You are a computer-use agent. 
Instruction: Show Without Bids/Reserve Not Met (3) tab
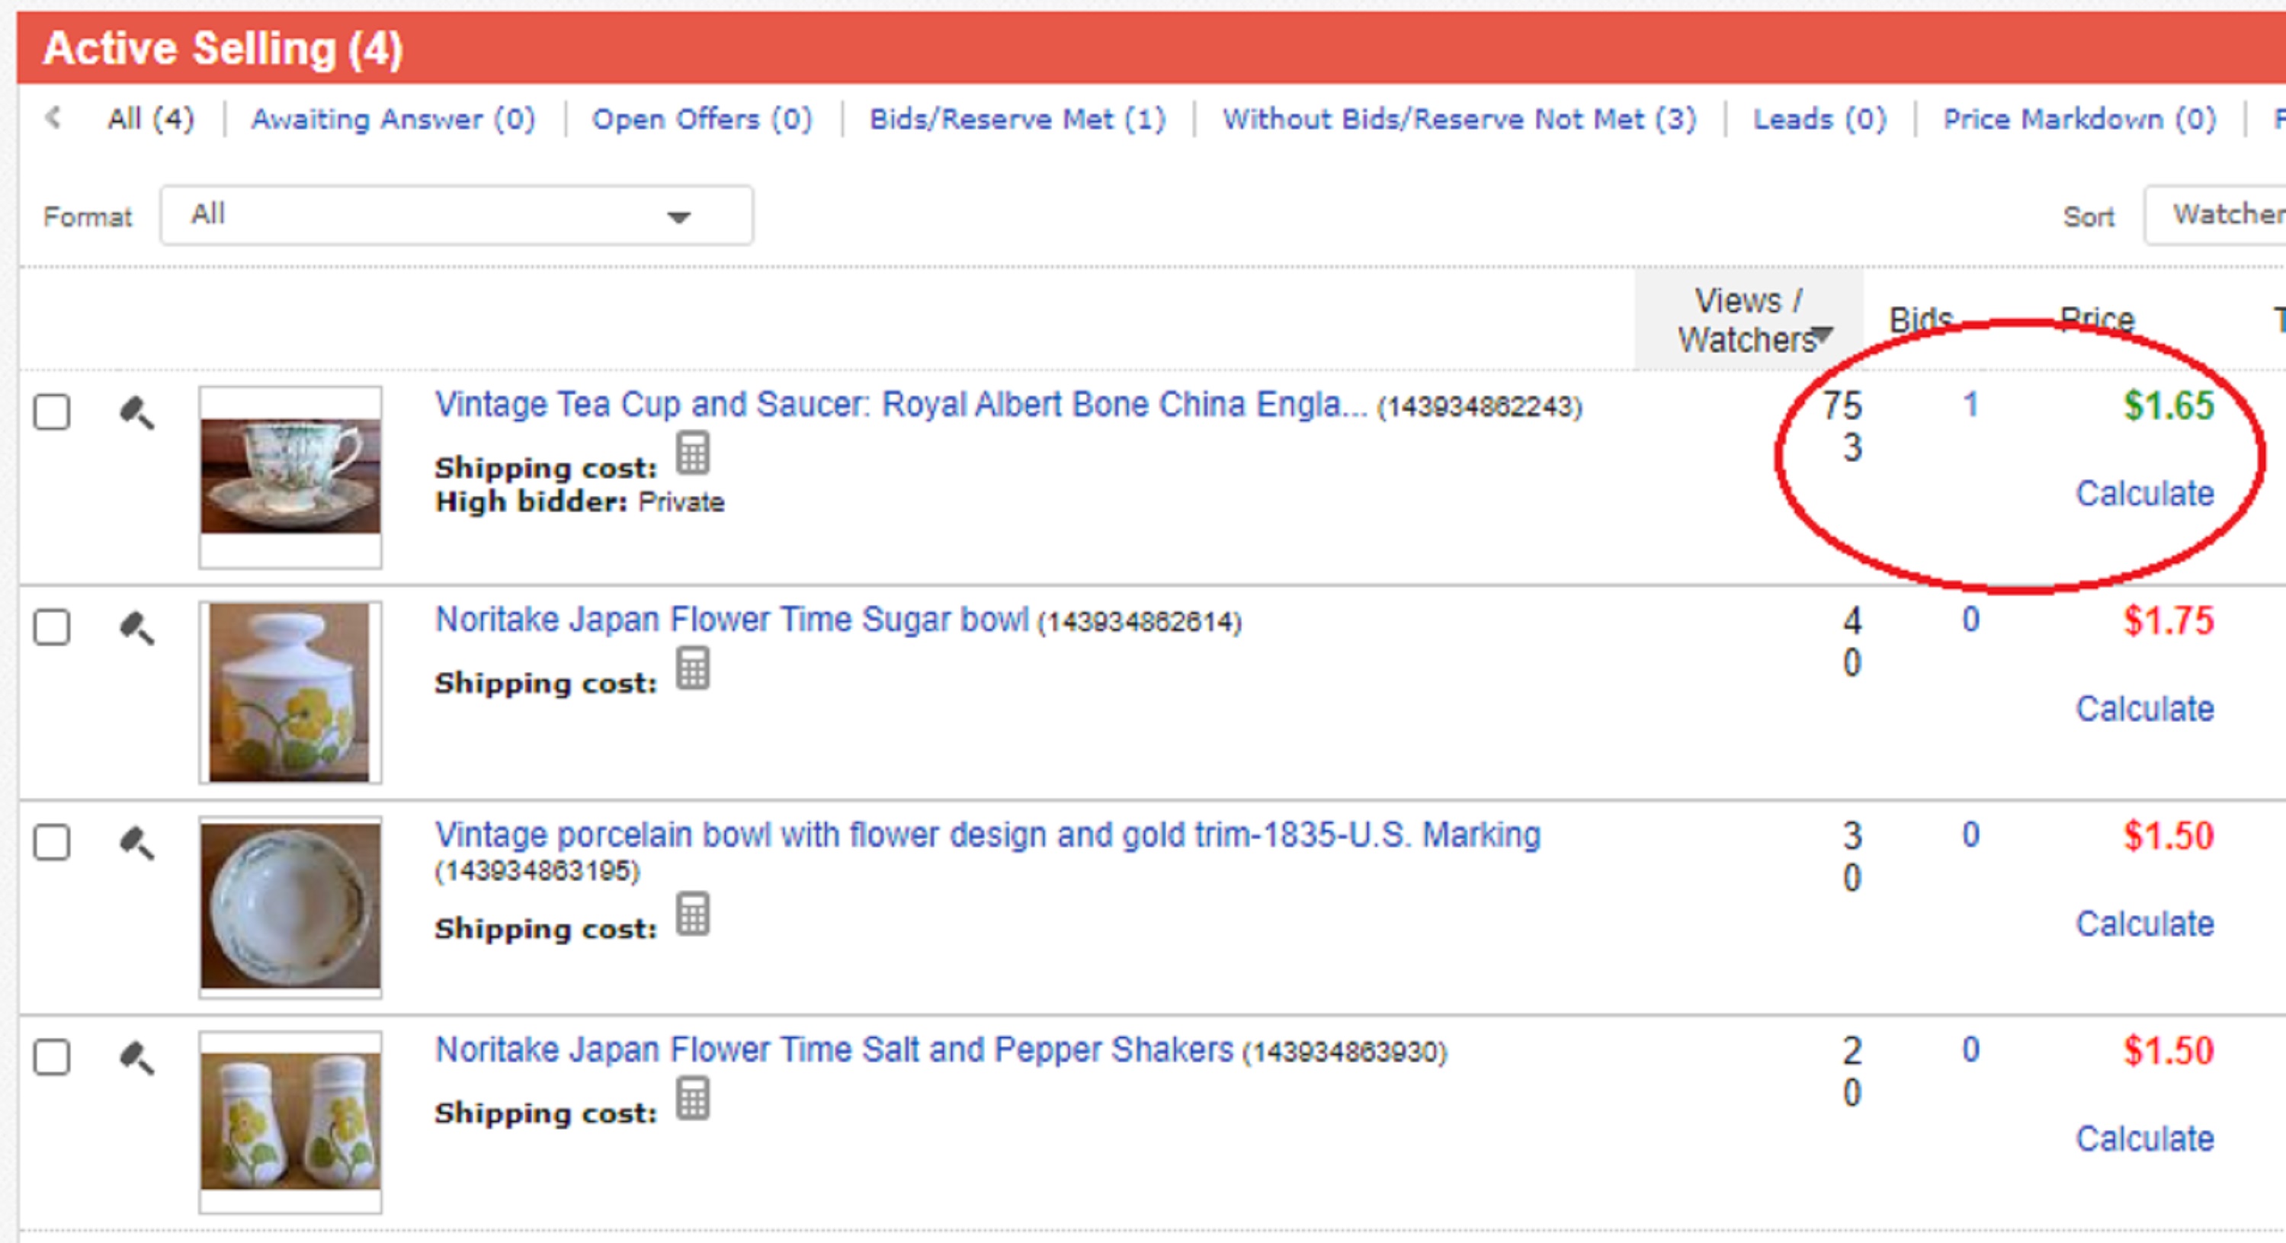[1460, 119]
